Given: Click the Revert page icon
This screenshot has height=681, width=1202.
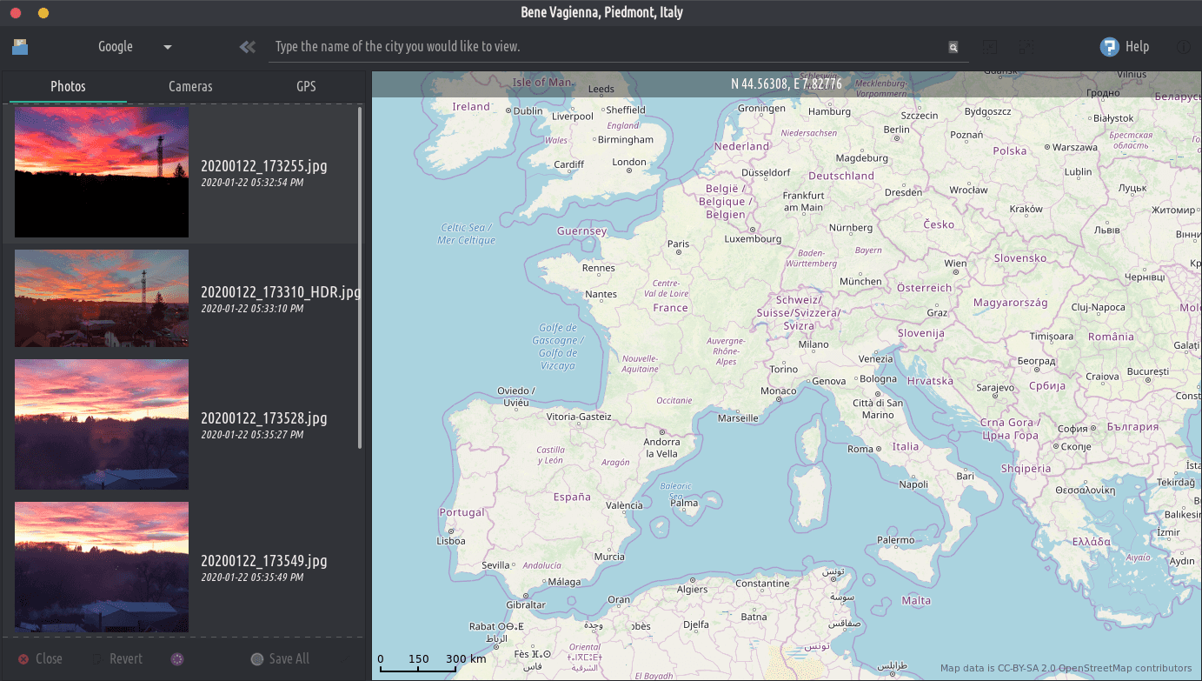Looking at the screenshot, I should pos(96,659).
